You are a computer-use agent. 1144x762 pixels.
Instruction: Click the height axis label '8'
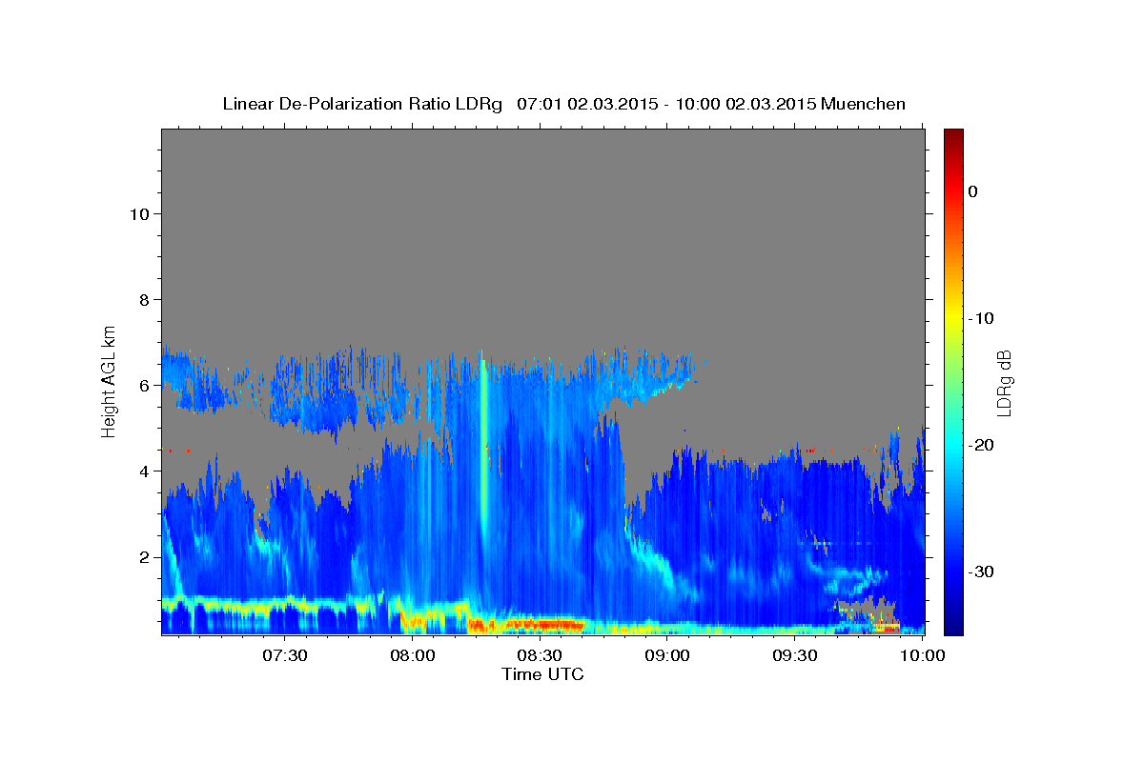pos(142,299)
